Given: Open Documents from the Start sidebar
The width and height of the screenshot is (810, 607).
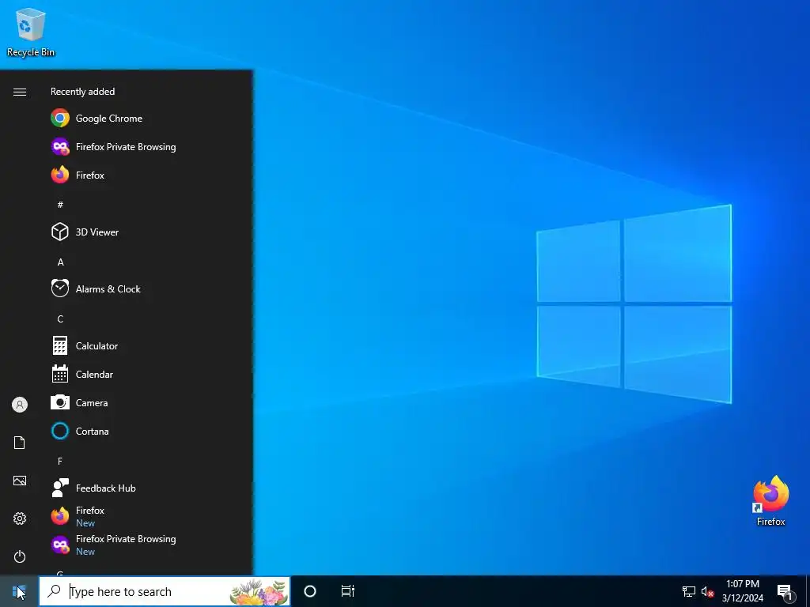Looking at the screenshot, I should click(x=20, y=443).
